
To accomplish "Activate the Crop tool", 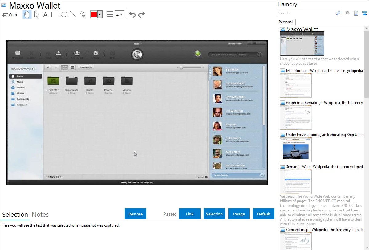I will click(x=10, y=14).
